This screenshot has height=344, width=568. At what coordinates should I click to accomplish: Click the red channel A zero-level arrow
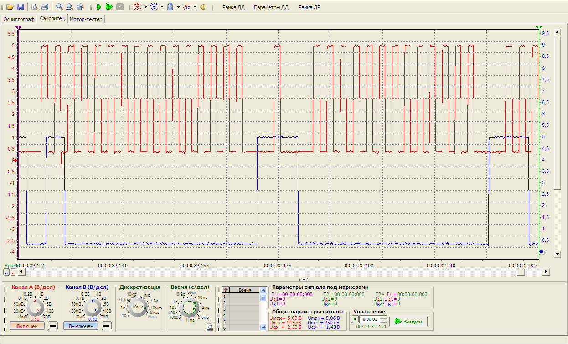[15, 160]
